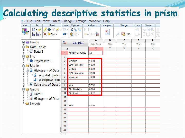The height and width of the screenshot is (138, 185).
Task: Select Col. stats of Data sheet
Action: 47,85
